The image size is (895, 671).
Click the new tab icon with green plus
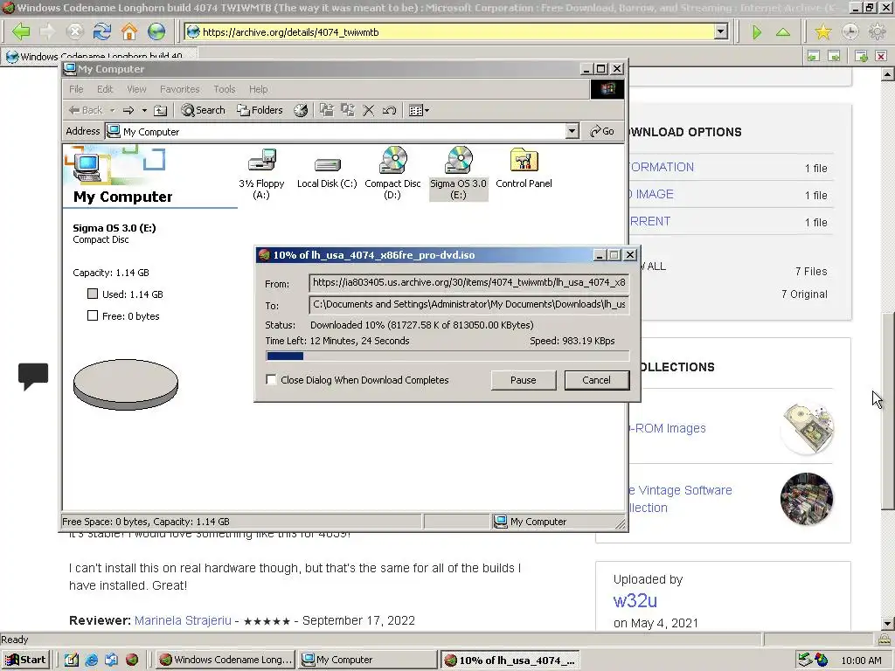[861, 56]
